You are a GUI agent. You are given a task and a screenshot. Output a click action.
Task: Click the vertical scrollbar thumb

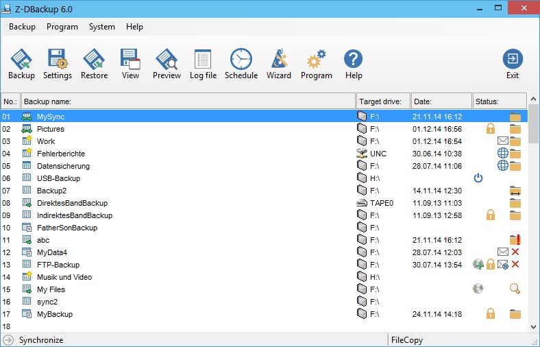pyautogui.click(x=533, y=124)
